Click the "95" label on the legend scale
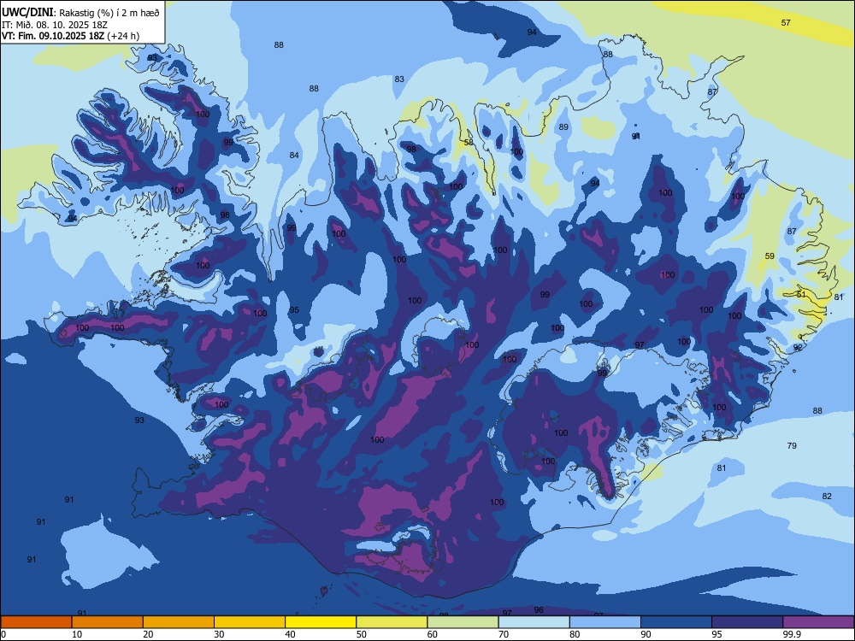Screen dimensions: 855x641 coord(717,634)
